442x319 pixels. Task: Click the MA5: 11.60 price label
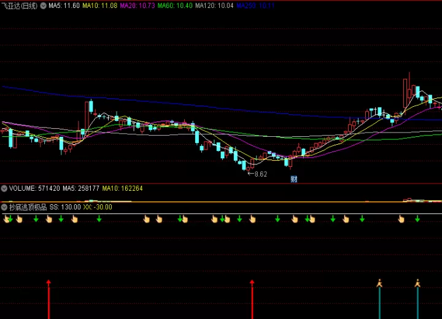coord(64,6)
